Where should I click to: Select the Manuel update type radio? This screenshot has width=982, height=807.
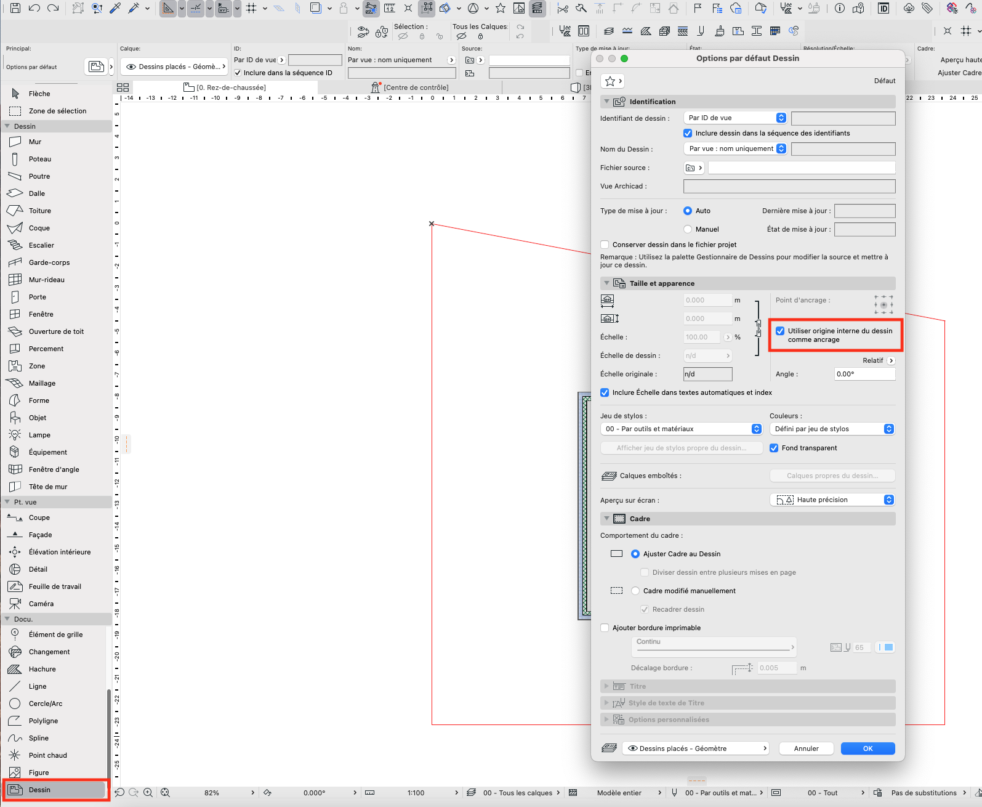coord(688,229)
